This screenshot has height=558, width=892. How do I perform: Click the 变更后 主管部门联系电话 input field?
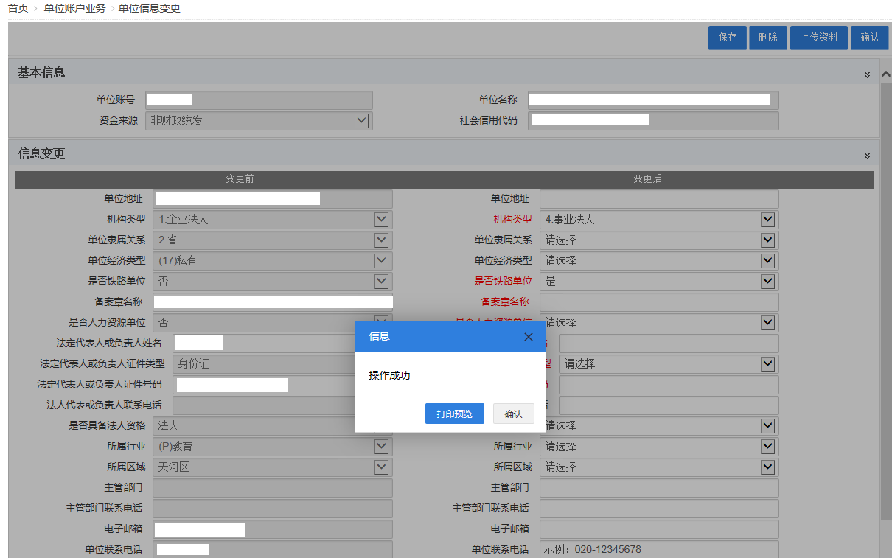pyautogui.click(x=659, y=509)
